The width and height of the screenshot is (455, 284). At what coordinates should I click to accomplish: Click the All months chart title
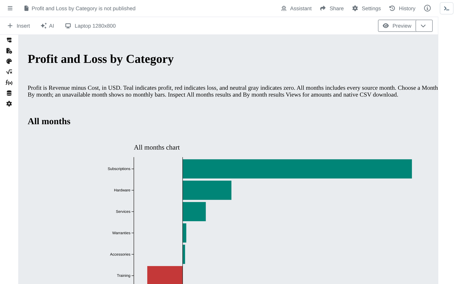tap(157, 147)
